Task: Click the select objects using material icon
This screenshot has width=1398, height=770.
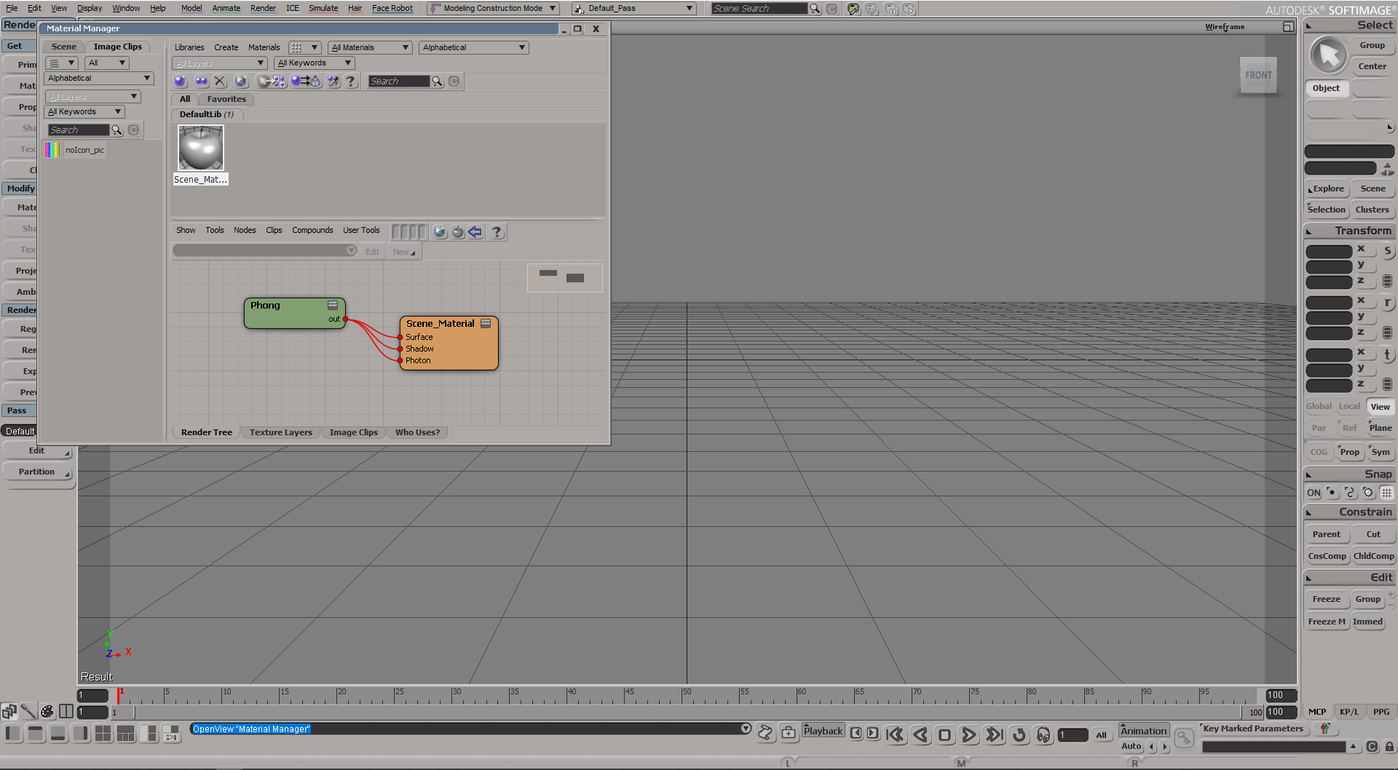Action: click(272, 82)
